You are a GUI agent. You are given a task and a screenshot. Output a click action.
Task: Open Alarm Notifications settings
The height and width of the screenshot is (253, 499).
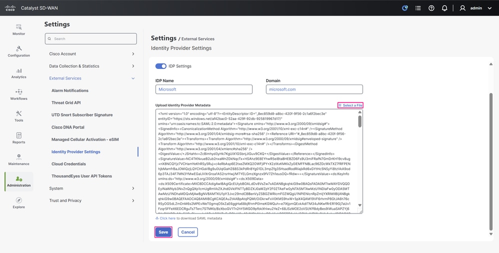click(70, 90)
